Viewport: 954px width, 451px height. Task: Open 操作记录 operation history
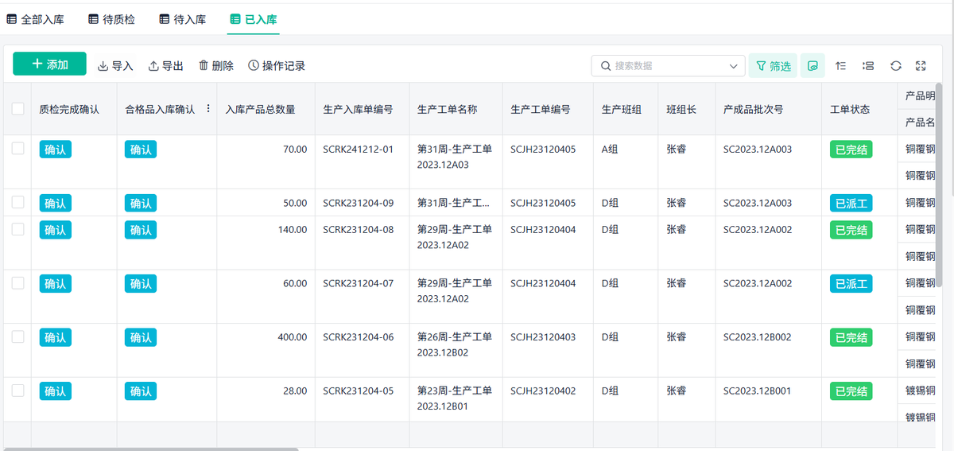pos(276,66)
